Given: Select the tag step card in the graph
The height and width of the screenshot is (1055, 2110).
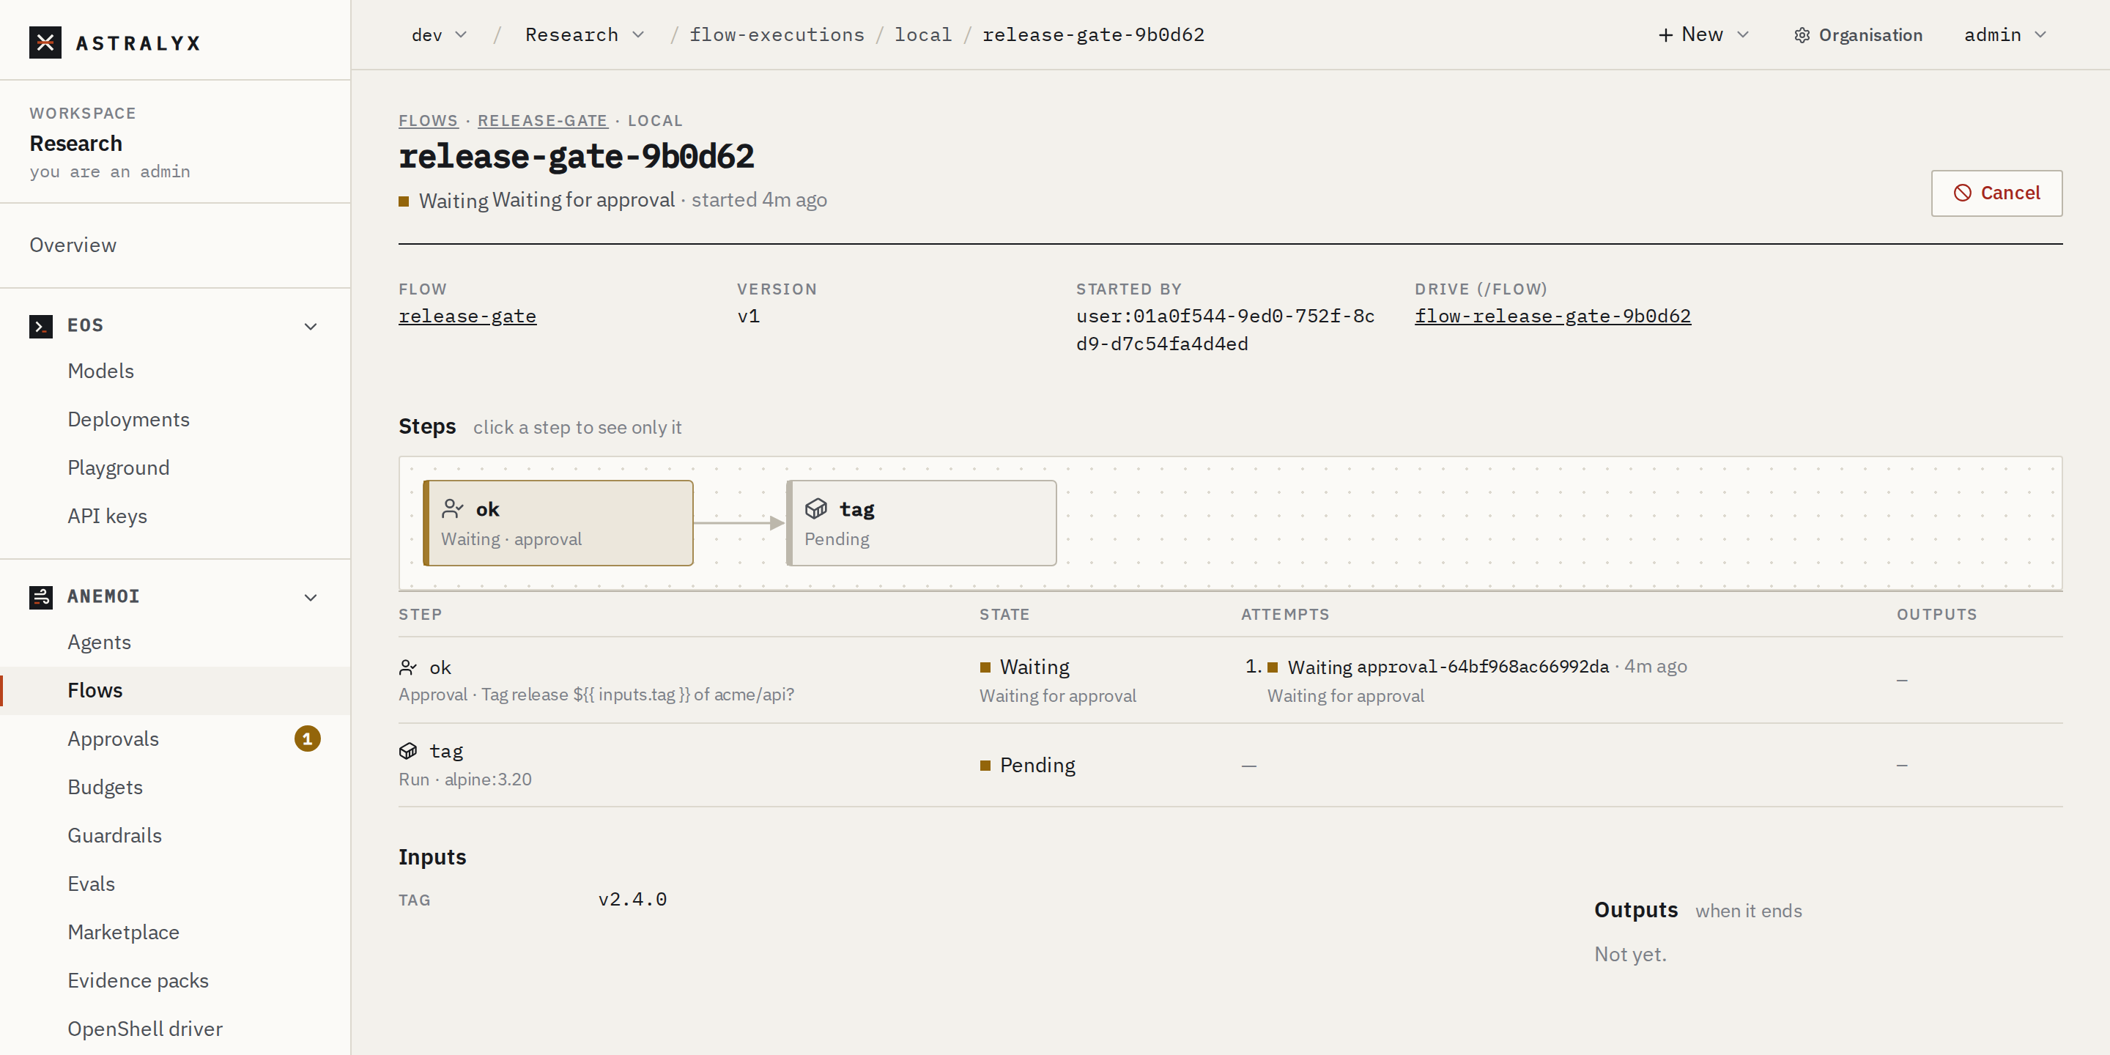Looking at the screenshot, I should [x=922, y=522].
